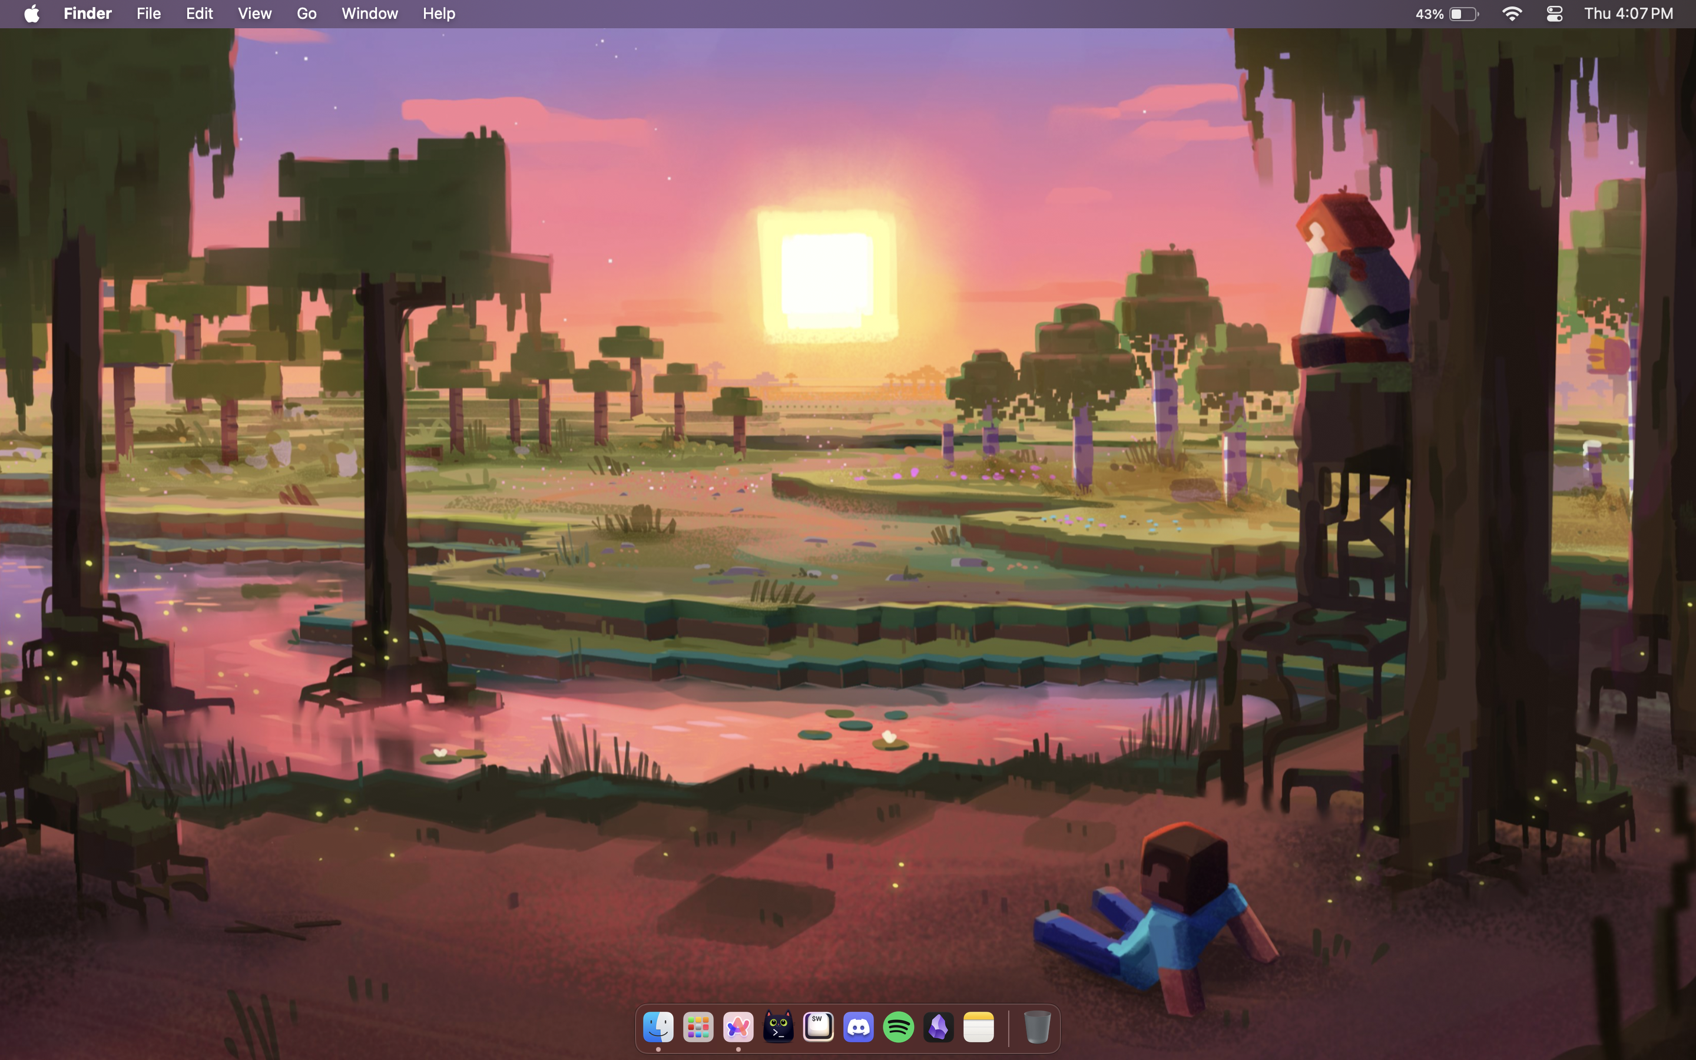The height and width of the screenshot is (1060, 1696).
Task: Click the $W keycap app icon
Action: 818,1028
